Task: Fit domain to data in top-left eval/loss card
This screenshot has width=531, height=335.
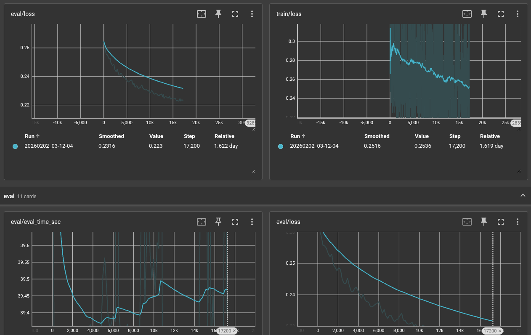Action: coord(202,14)
